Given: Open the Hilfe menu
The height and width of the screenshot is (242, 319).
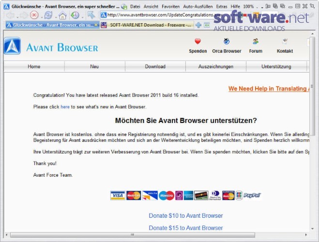Looking at the screenshot, I should tap(235, 6).
